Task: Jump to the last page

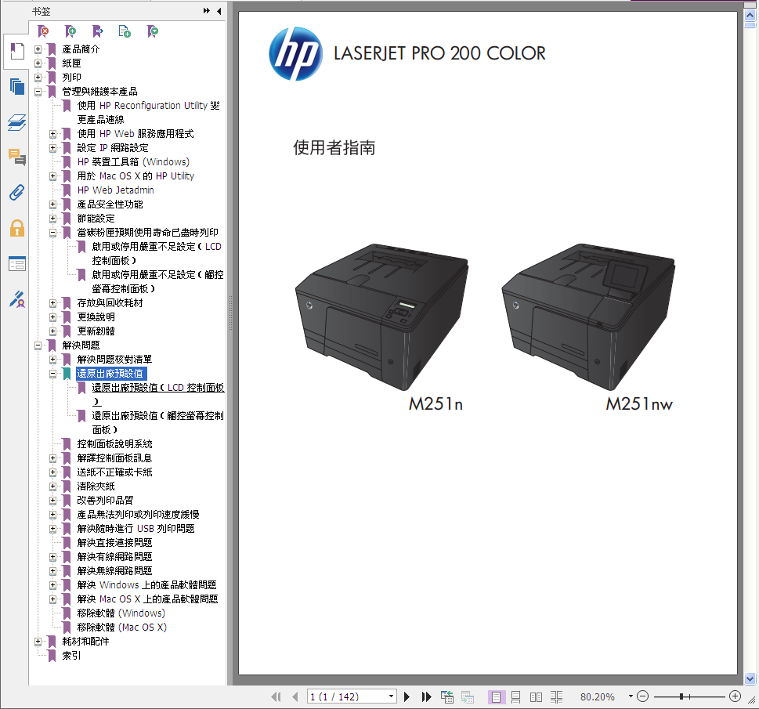Action: point(426,697)
